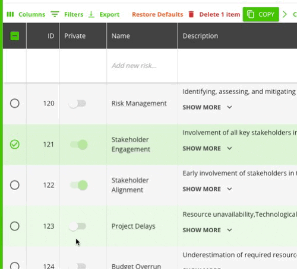The width and height of the screenshot is (297, 269).
Task: Select the row 120 checkbox
Action: click(x=15, y=103)
